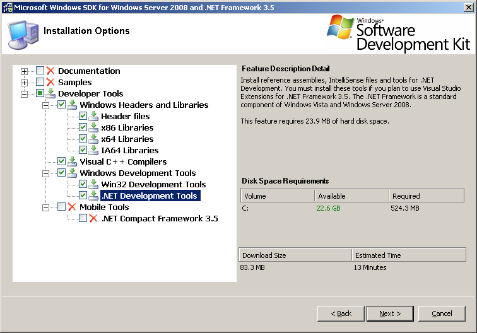Click the Download Size column header

coord(295,255)
